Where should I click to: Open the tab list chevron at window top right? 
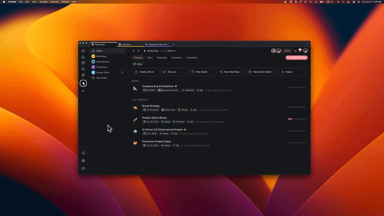(x=308, y=44)
